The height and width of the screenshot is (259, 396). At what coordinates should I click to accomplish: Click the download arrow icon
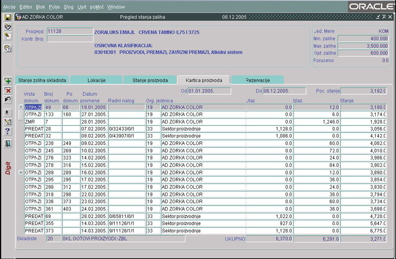tap(8, 112)
